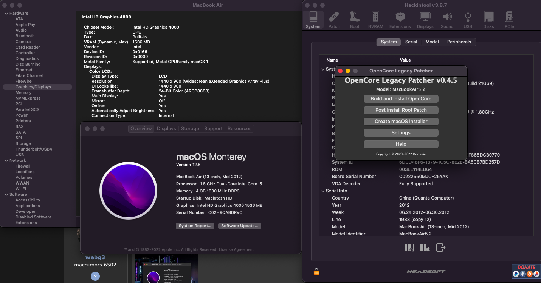
Task: Open the PCIe section in Hackintool
Action: click(x=509, y=20)
